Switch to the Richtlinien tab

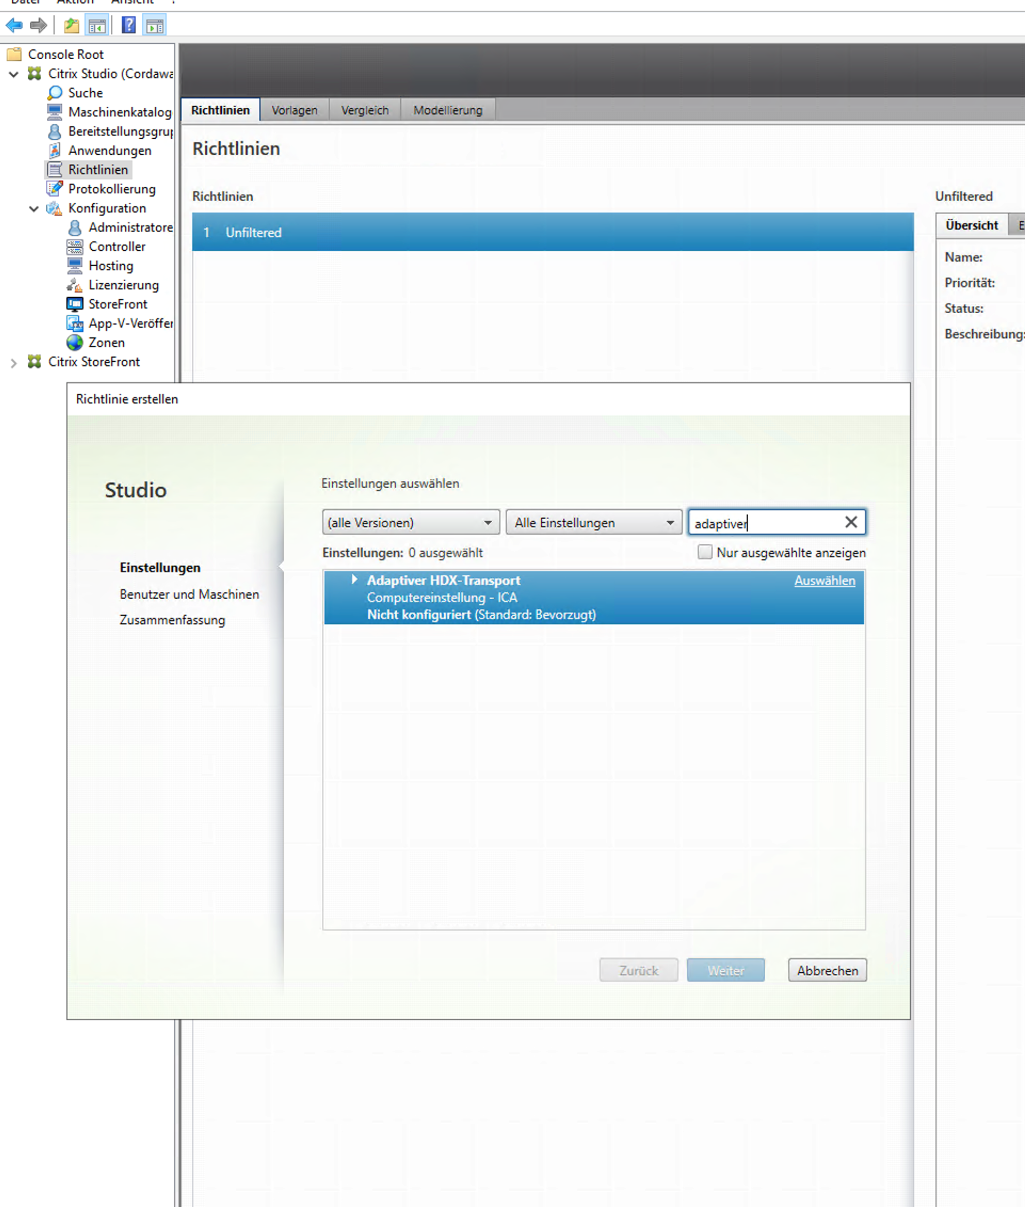coord(220,110)
